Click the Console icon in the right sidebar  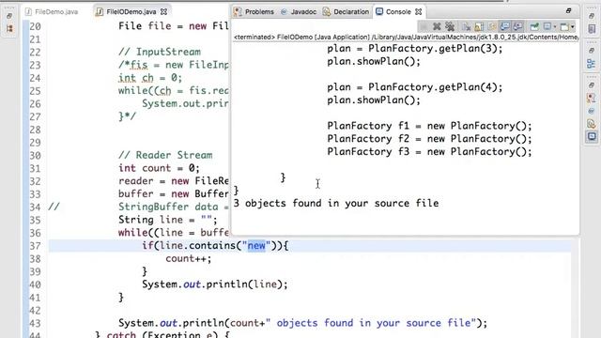[592, 136]
